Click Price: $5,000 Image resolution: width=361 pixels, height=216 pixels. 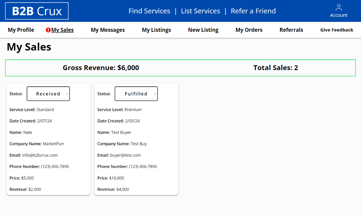pos(22,178)
